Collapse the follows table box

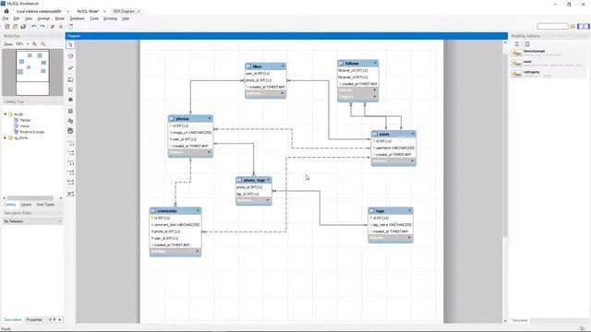click(x=375, y=64)
